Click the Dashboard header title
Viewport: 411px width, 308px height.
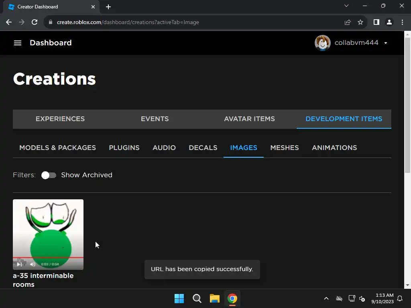51,43
